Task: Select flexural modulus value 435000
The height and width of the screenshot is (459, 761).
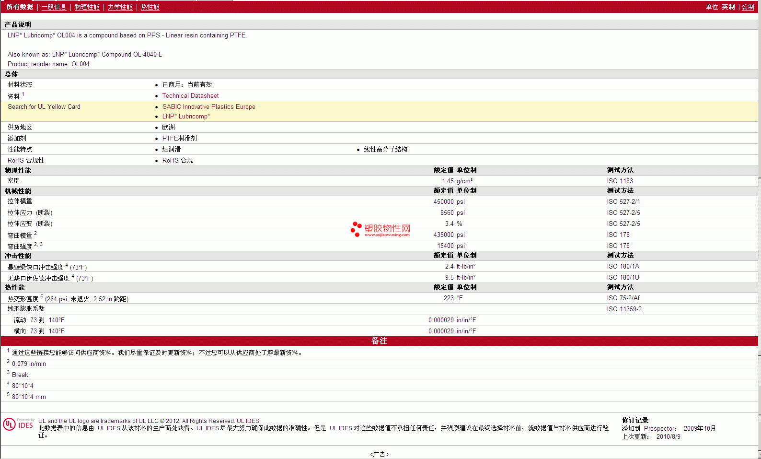Action: (x=443, y=235)
